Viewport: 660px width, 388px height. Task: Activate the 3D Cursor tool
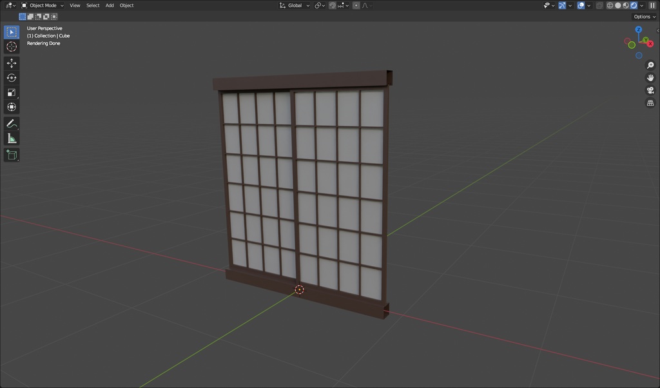(12, 46)
